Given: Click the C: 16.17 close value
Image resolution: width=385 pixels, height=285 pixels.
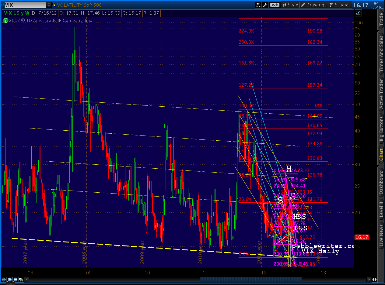Looking at the screenshot, I should pyautogui.click(x=133, y=13).
